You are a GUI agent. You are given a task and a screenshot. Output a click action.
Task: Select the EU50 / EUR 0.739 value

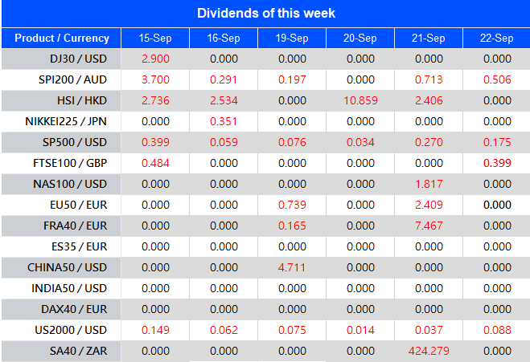click(x=292, y=205)
